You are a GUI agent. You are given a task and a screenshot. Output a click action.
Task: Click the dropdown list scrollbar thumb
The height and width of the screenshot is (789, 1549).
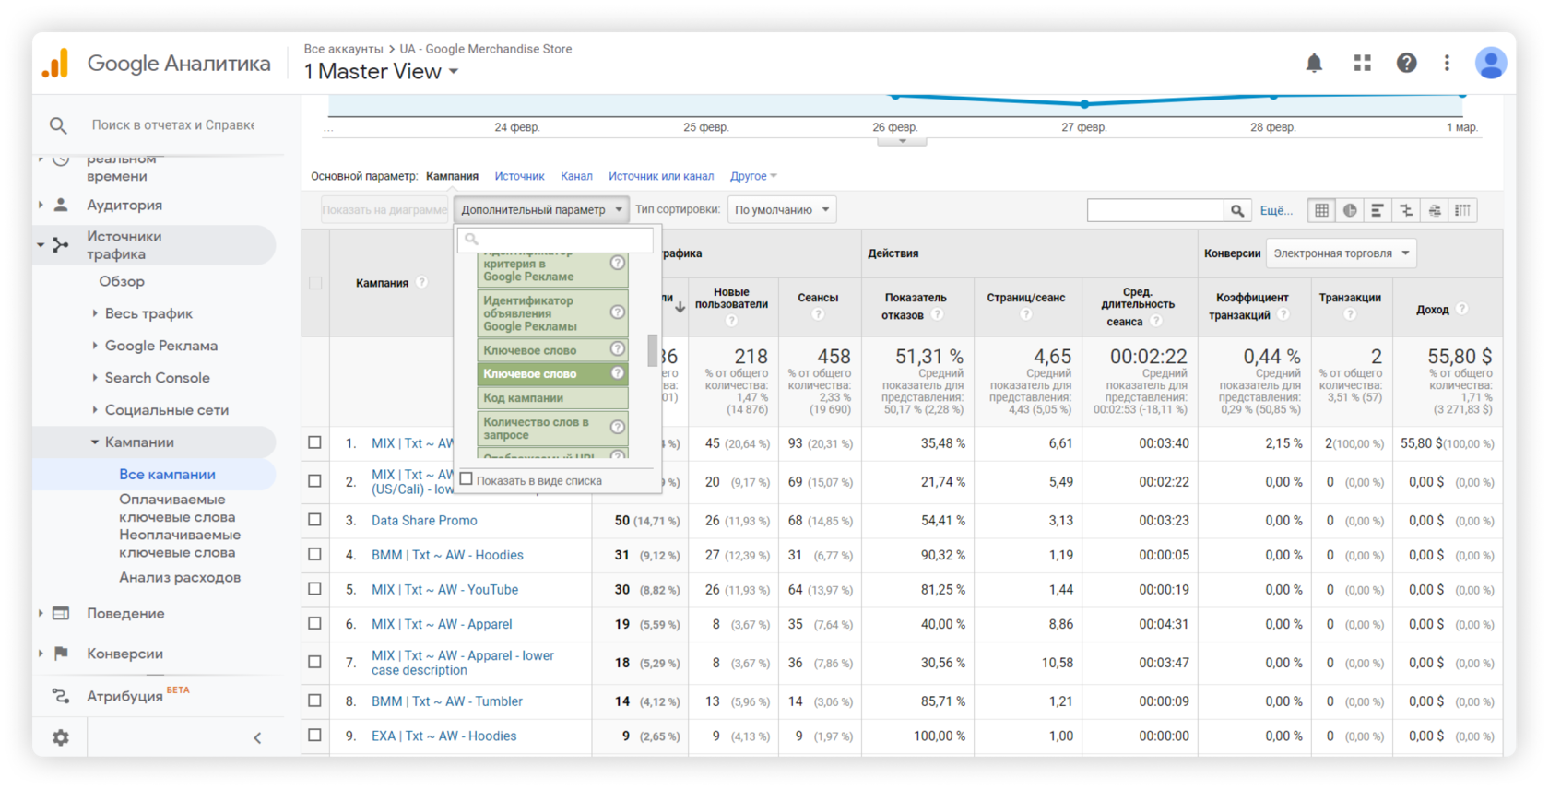(x=653, y=350)
